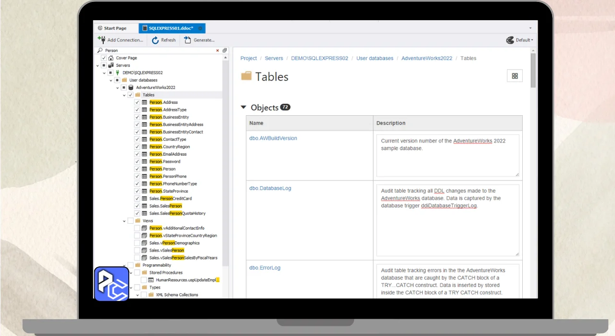Open the User databases breadcrumb link

(x=375, y=58)
